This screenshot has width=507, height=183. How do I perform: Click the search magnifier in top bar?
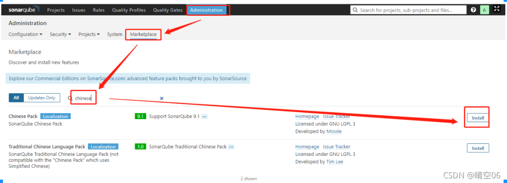coord(355,10)
